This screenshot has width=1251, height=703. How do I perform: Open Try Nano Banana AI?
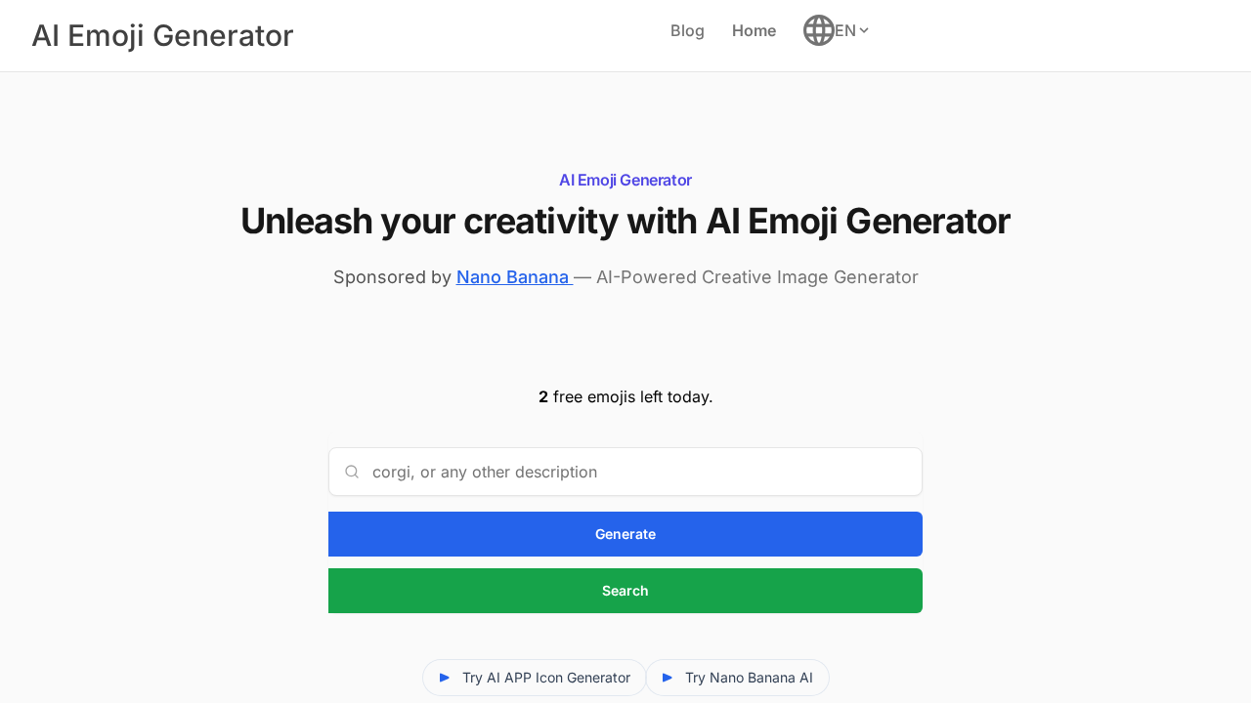tap(737, 677)
